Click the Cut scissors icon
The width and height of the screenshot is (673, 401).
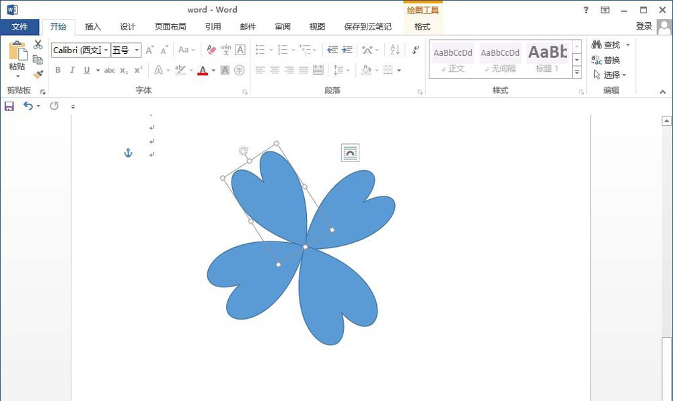point(38,45)
